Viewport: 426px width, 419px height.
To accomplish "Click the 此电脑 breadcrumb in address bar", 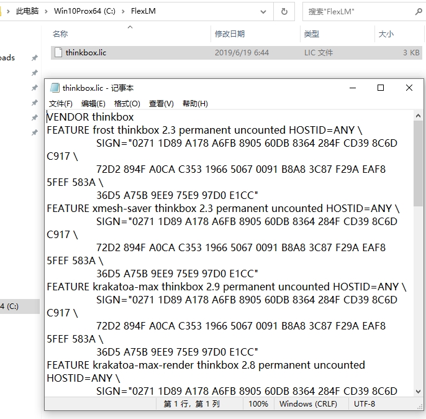I will [x=27, y=11].
